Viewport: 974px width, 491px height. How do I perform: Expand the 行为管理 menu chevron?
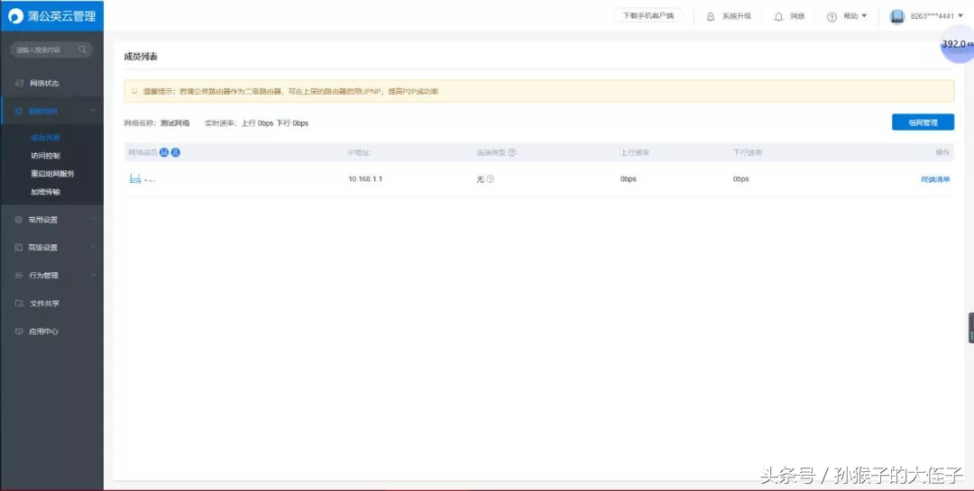(x=93, y=275)
